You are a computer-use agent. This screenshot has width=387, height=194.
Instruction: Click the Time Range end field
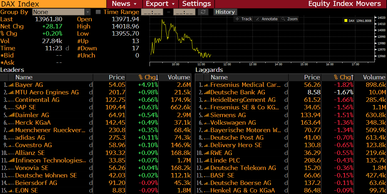[184, 12]
